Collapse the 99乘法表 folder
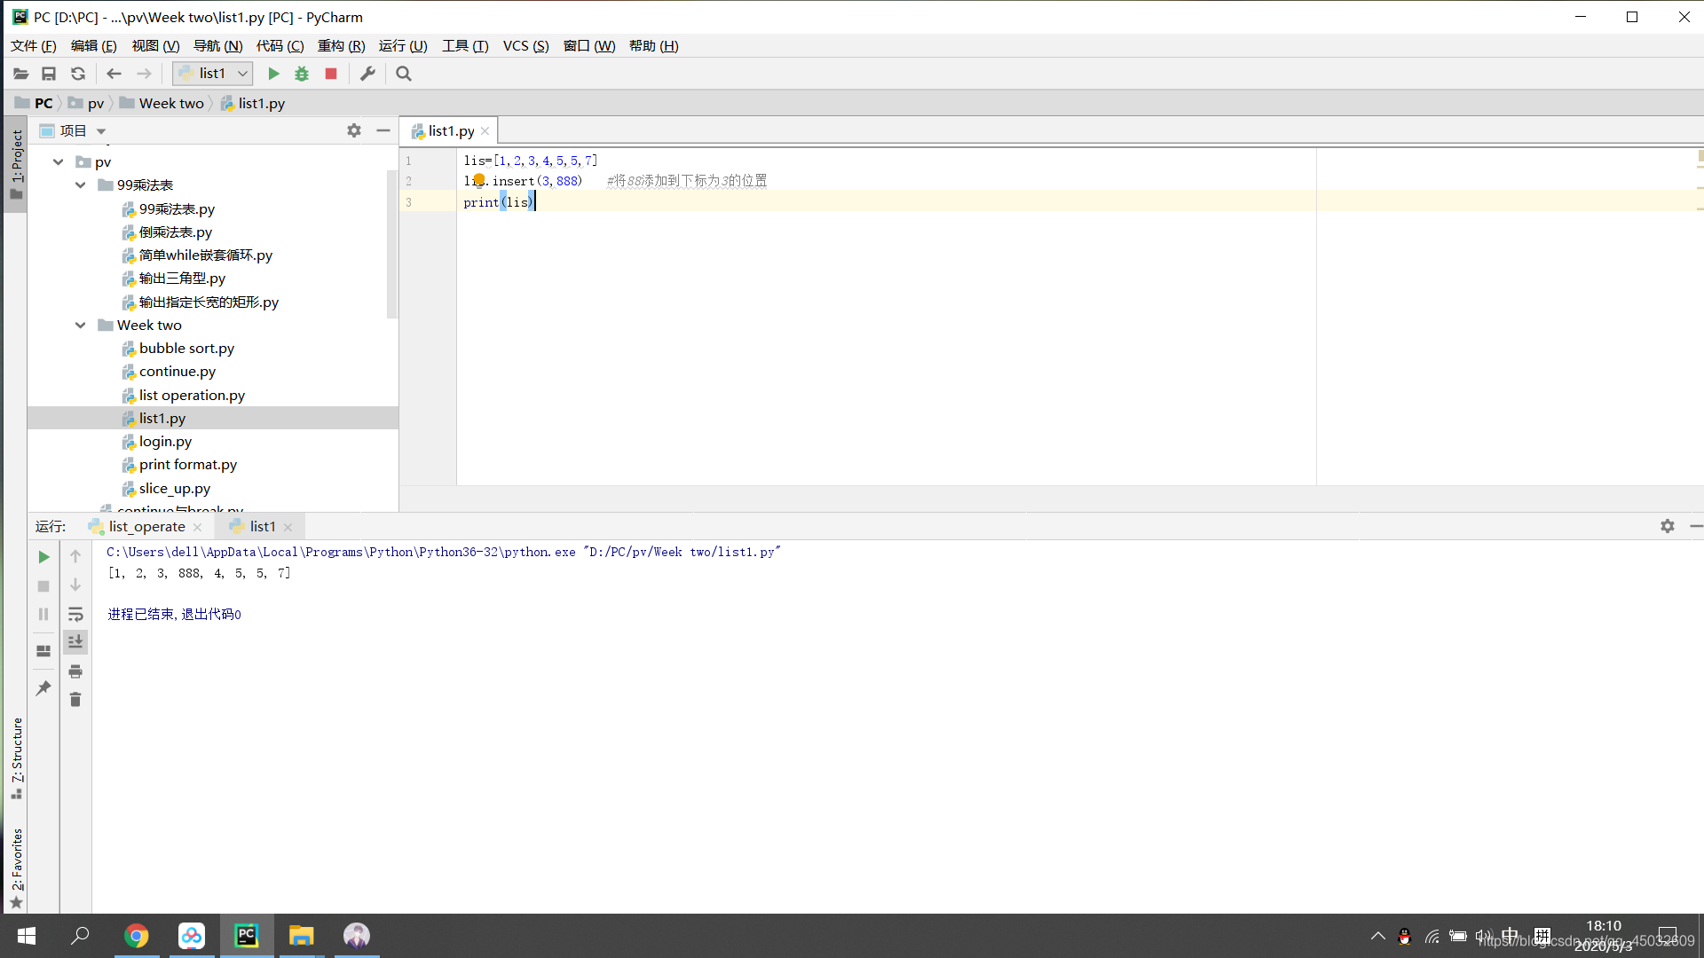1704x958 pixels. click(81, 185)
